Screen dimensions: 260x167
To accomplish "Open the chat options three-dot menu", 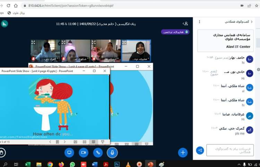I will pyautogui.click(x=199, y=22).
